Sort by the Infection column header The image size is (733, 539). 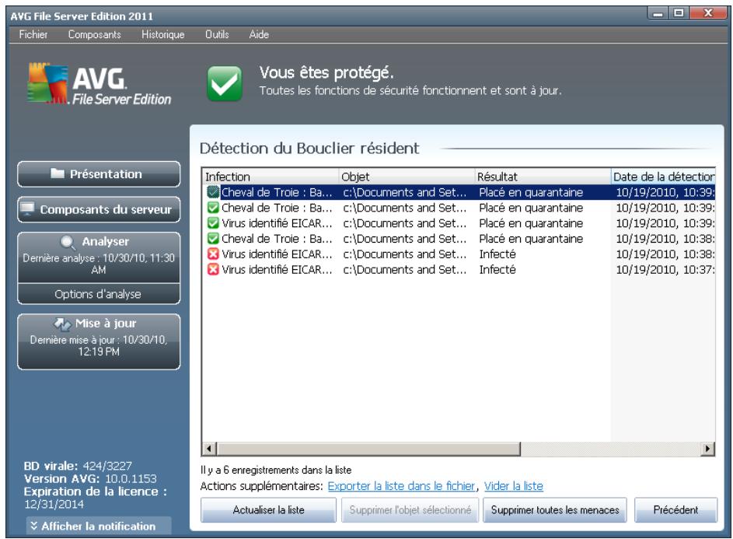pyautogui.click(x=271, y=177)
